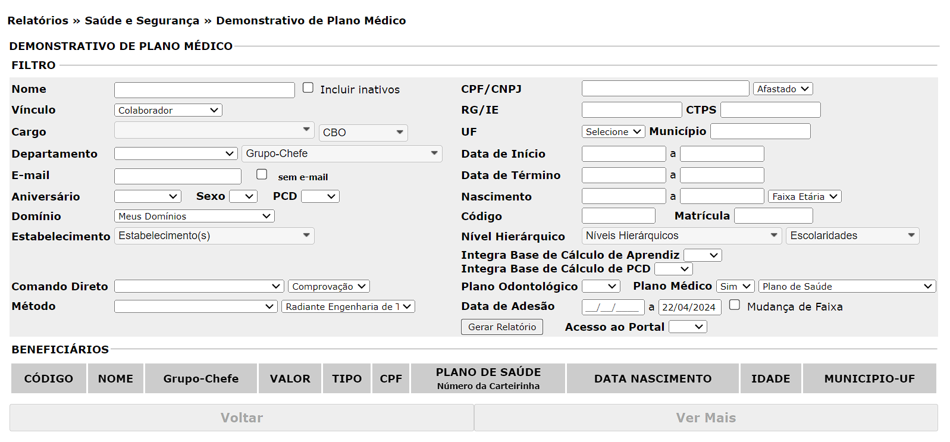Open the Afastado dropdown

(782, 89)
